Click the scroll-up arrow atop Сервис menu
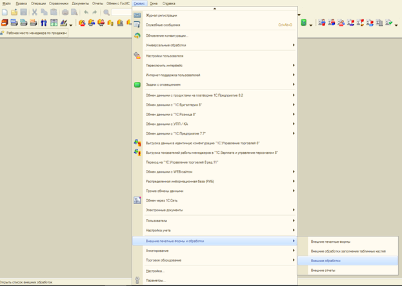 tap(215, 9)
